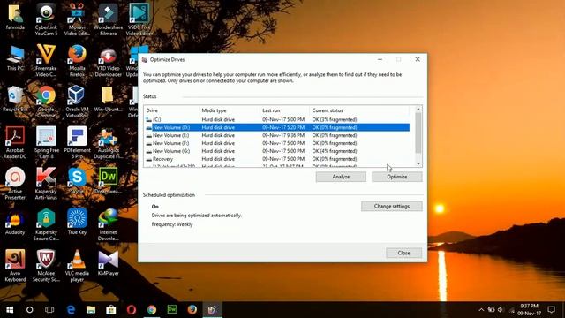Open iSpring Free Cam 8 icon
Screen dimensions: 565x318
(x=46, y=143)
